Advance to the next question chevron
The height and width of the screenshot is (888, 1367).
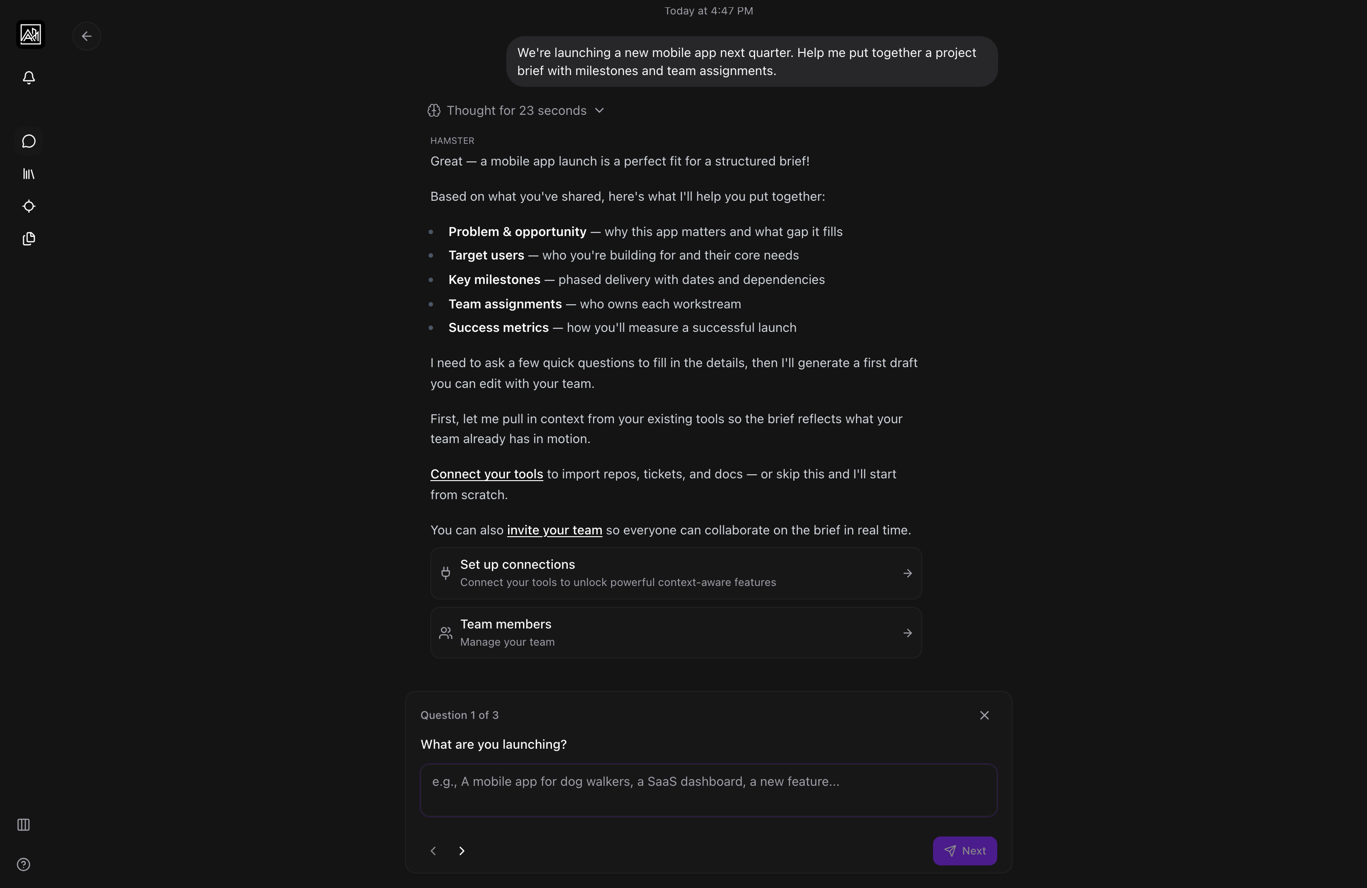[462, 850]
